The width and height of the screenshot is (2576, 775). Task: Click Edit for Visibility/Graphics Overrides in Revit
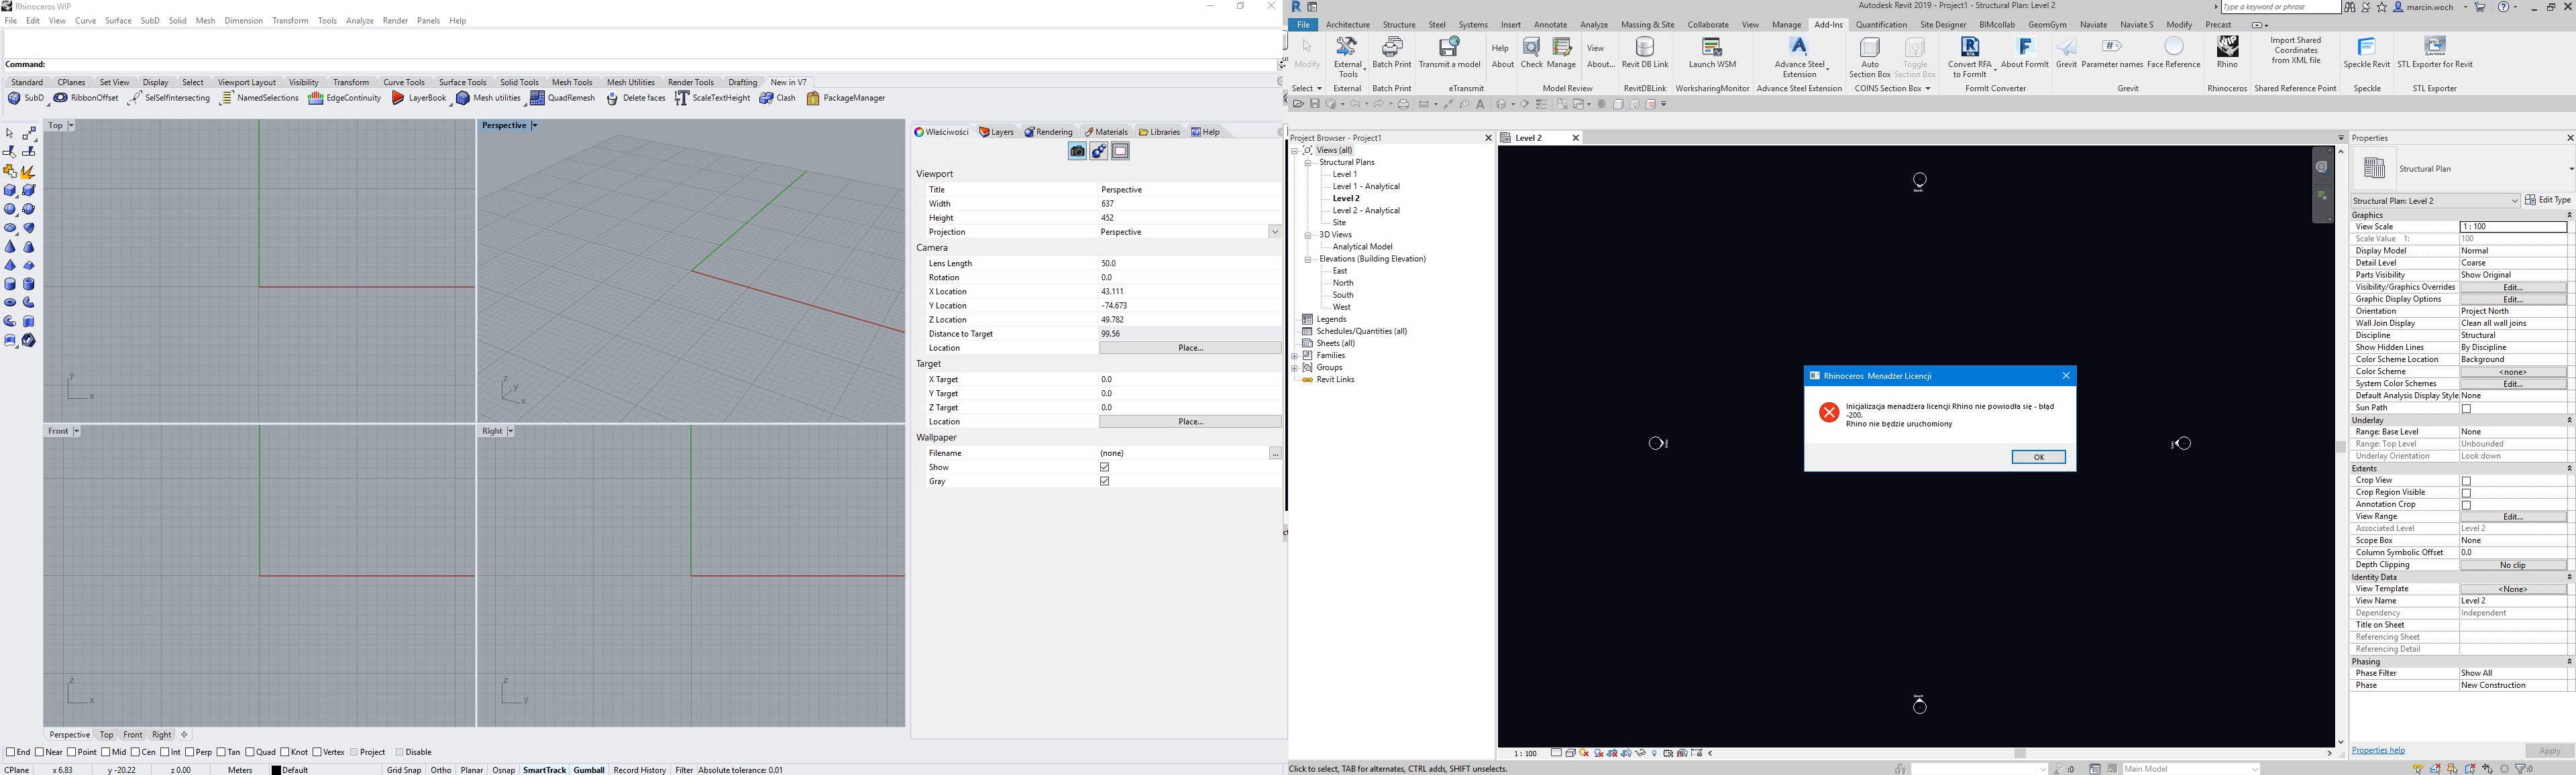tap(2513, 288)
